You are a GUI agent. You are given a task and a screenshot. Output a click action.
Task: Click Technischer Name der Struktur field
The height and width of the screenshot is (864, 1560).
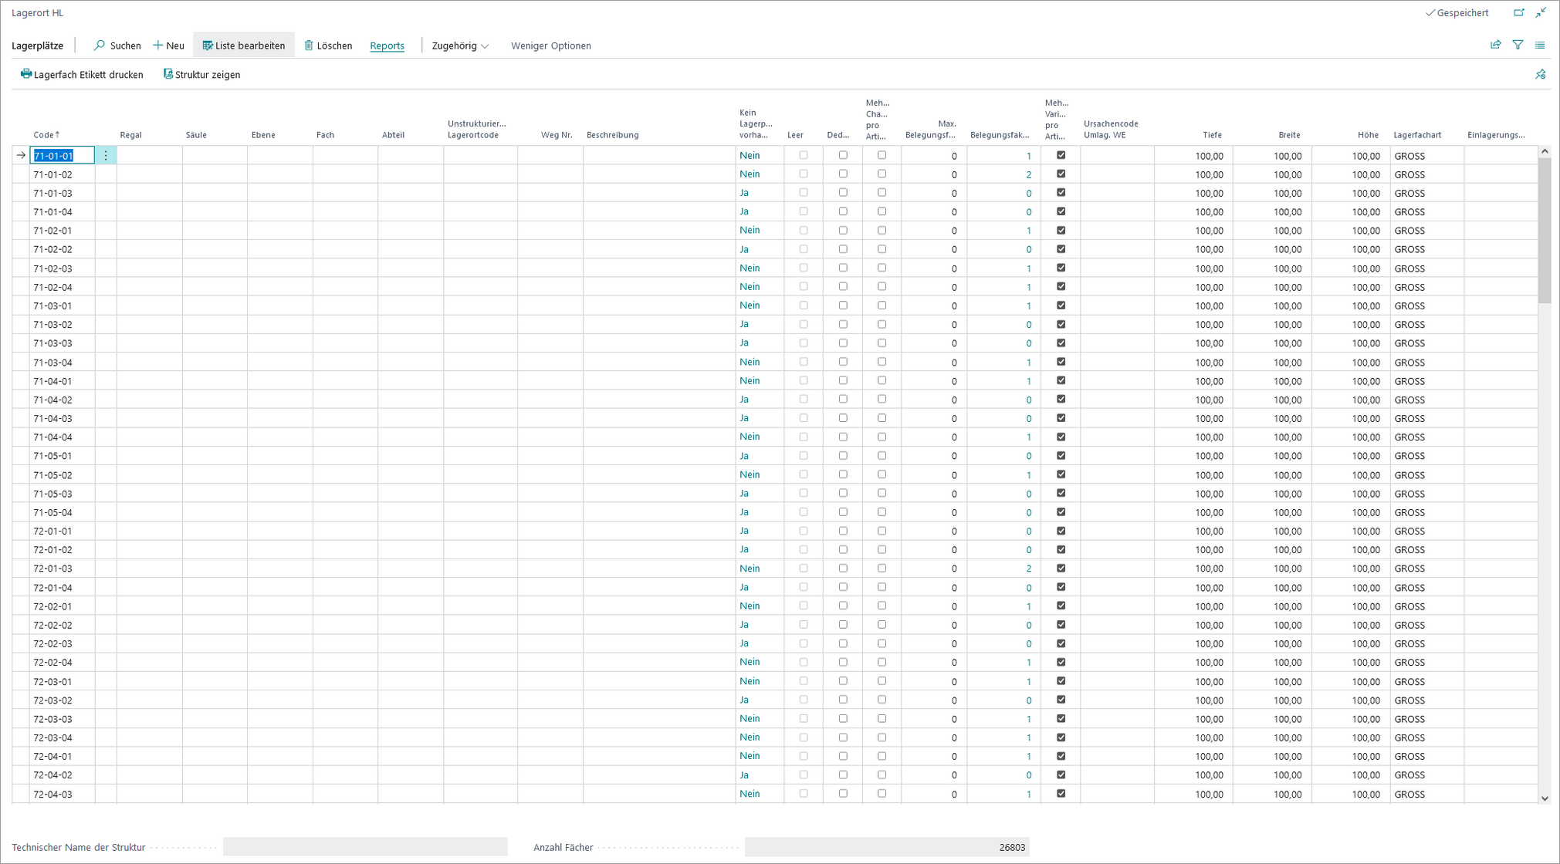pyautogui.click(x=365, y=847)
